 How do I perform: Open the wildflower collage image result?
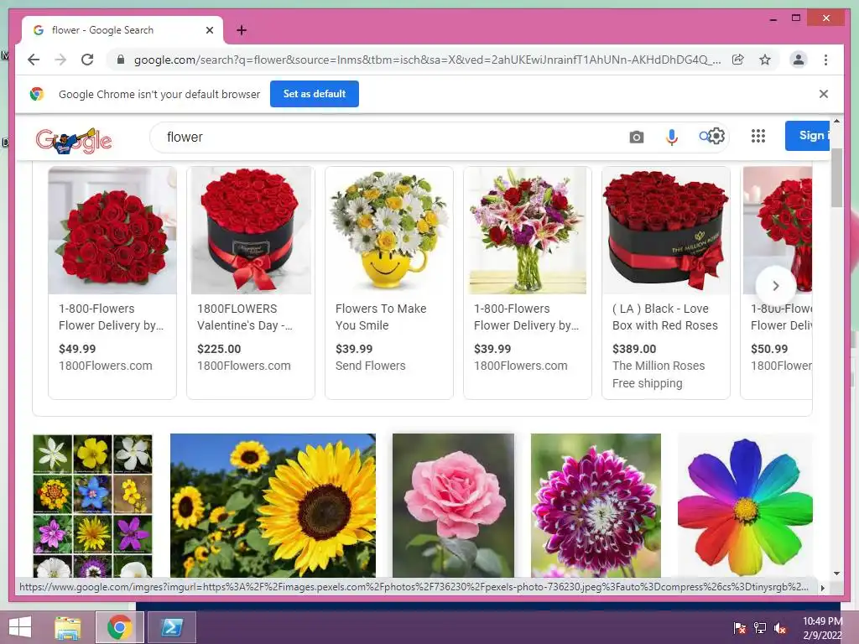pyautogui.click(x=92, y=506)
